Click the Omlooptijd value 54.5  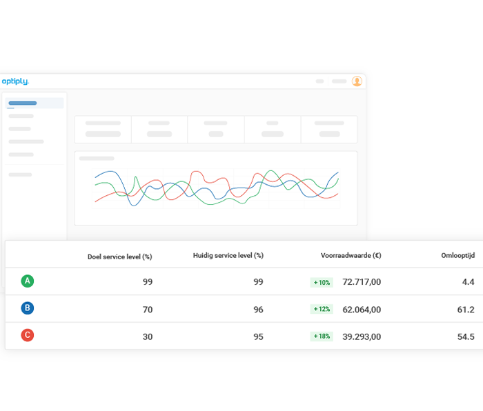coord(466,337)
